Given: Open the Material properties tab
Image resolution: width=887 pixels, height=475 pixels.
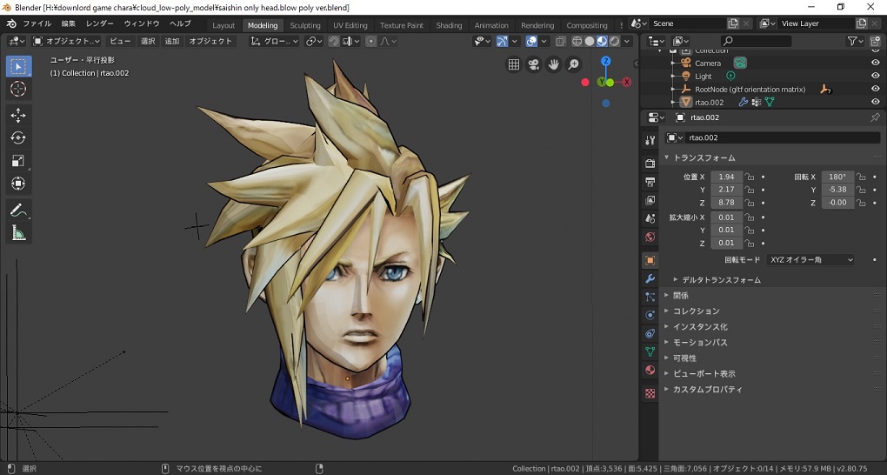Looking at the screenshot, I should [x=650, y=371].
